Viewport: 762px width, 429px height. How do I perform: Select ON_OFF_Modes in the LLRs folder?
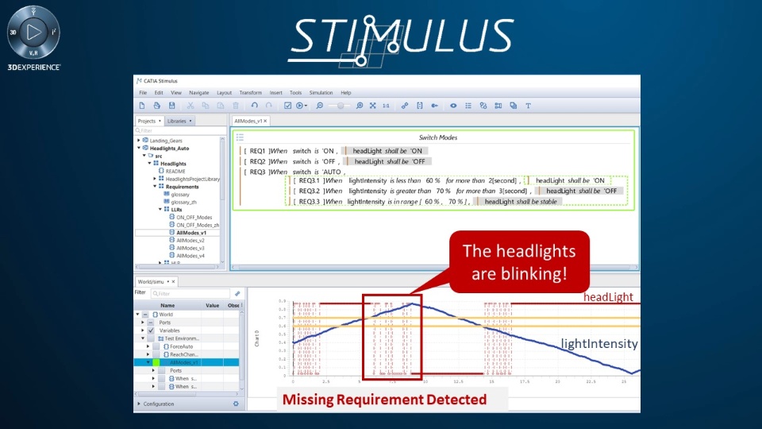[x=194, y=218]
